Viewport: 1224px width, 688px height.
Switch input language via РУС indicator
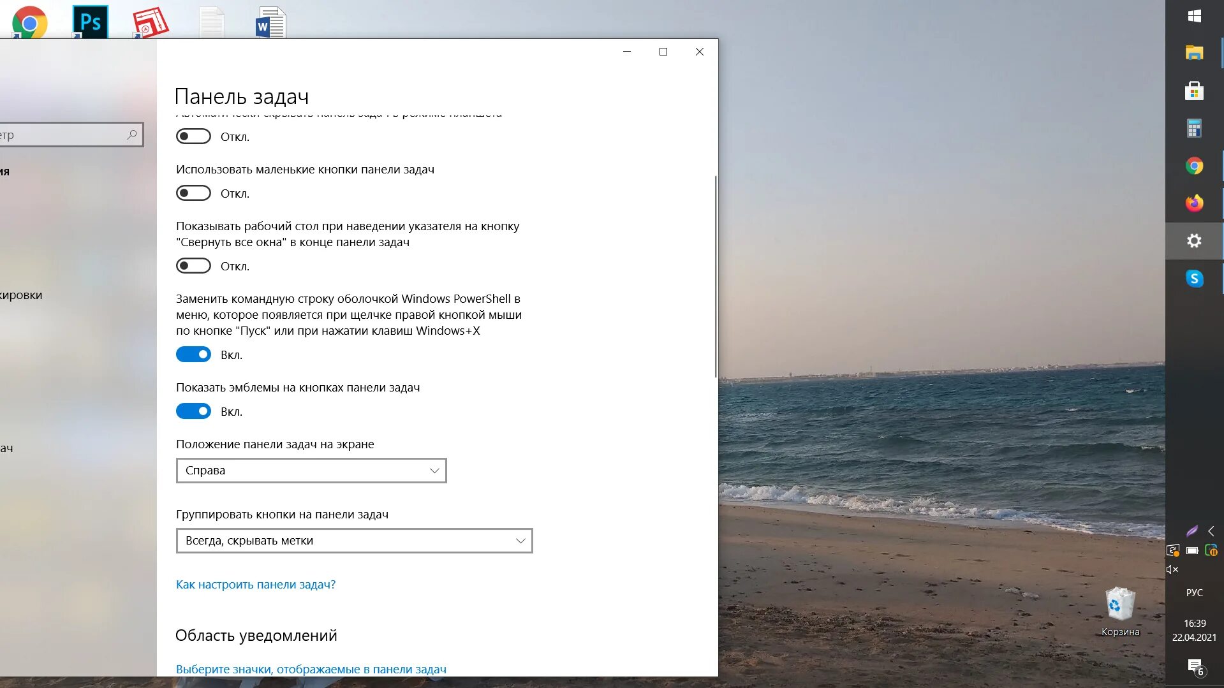coord(1195,593)
